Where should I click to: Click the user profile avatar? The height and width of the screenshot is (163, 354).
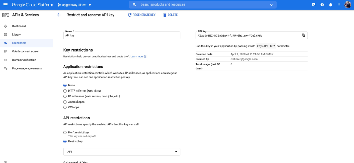click(348, 5)
